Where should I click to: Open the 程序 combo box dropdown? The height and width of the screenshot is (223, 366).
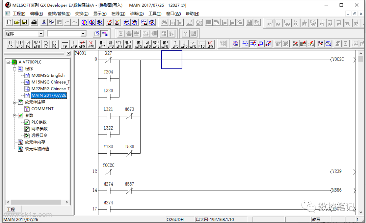41,34
